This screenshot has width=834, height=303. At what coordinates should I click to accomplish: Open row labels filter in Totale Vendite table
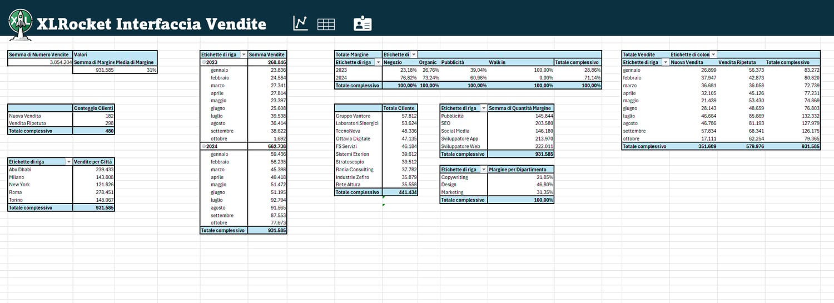665,62
